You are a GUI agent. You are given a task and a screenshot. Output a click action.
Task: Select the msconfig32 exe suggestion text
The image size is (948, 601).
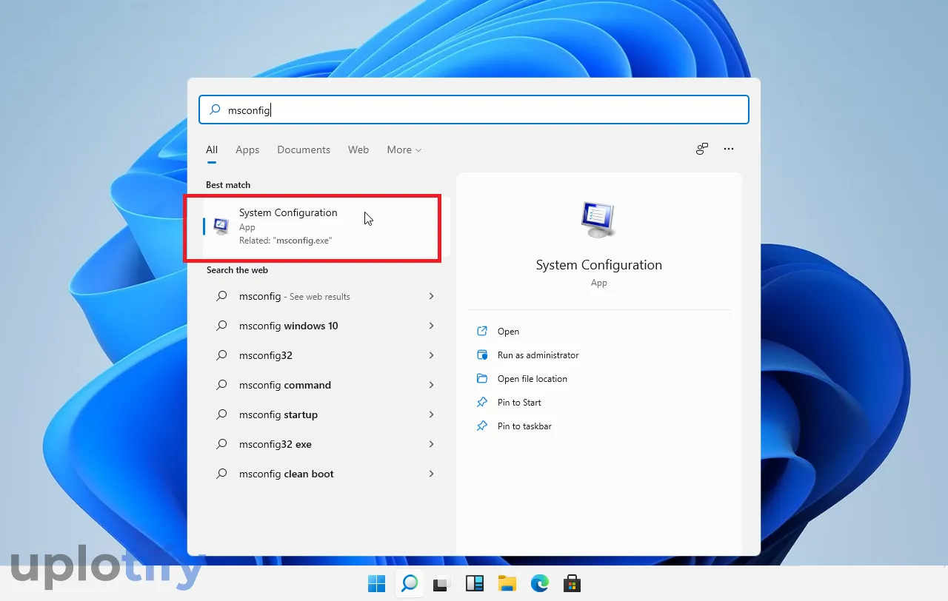(x=276, y=444)
